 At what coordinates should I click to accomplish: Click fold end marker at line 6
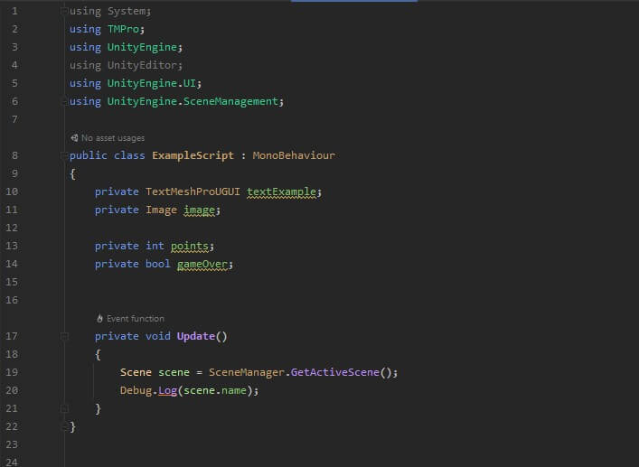(64, 101)
